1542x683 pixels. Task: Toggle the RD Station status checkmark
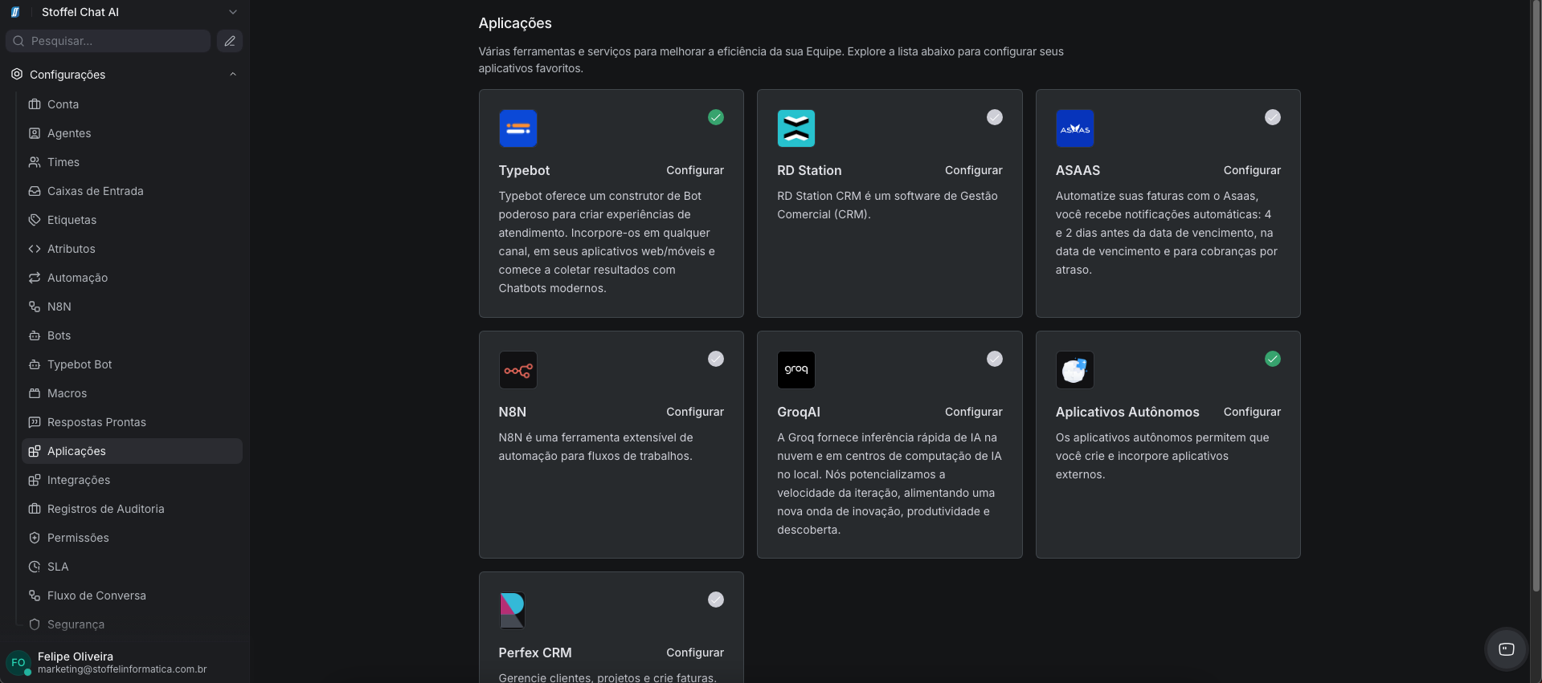point(995,117)
